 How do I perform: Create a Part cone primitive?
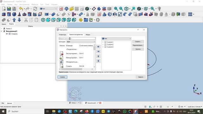click(x=19, y=14)
